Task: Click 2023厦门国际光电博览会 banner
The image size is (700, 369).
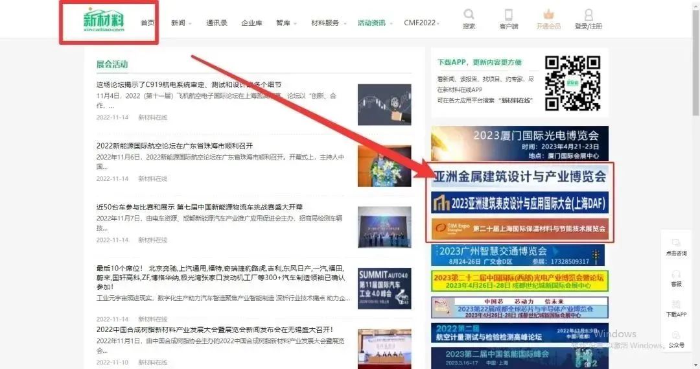Action: click(520, 143)
